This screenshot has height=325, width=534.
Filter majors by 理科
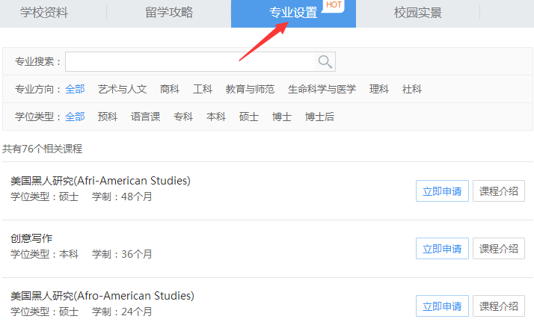click(x=379, y=89)
